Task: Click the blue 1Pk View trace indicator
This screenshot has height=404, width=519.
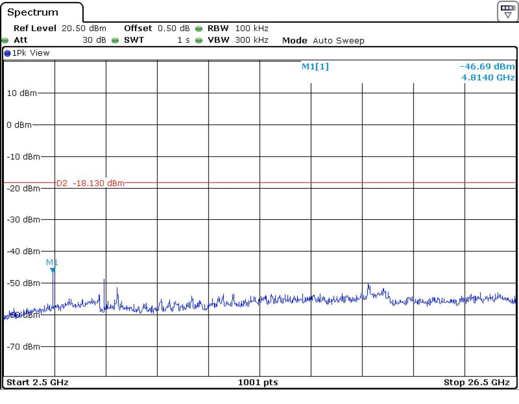Action: [x=7, y=53]
